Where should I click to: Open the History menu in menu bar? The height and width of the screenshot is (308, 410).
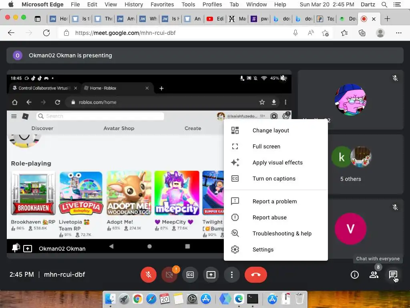coord(134,4)
